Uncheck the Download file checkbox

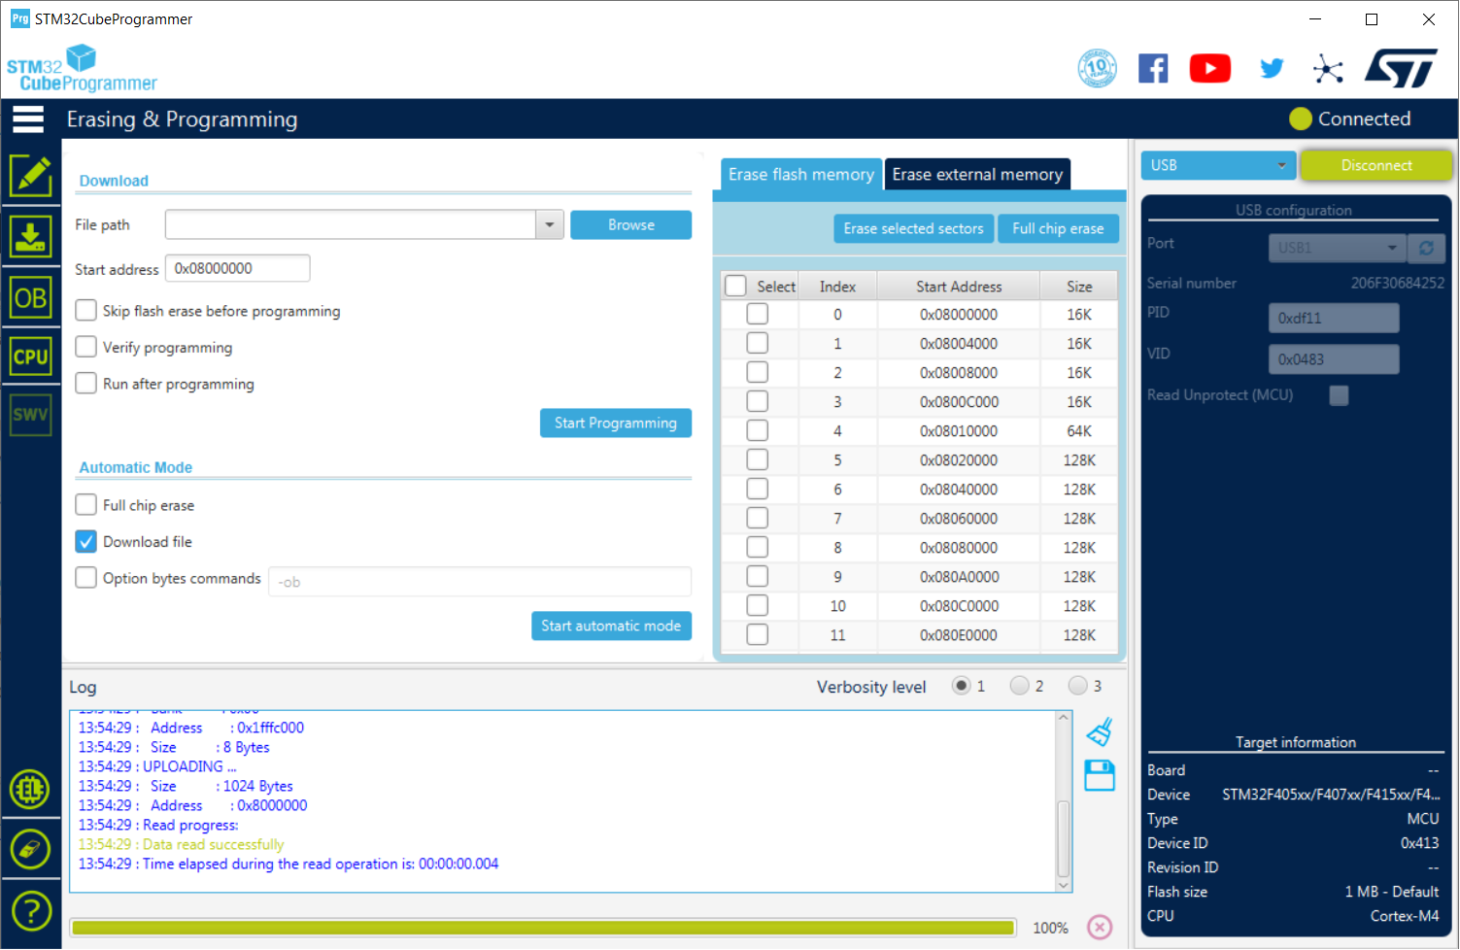tap(86, 542)
